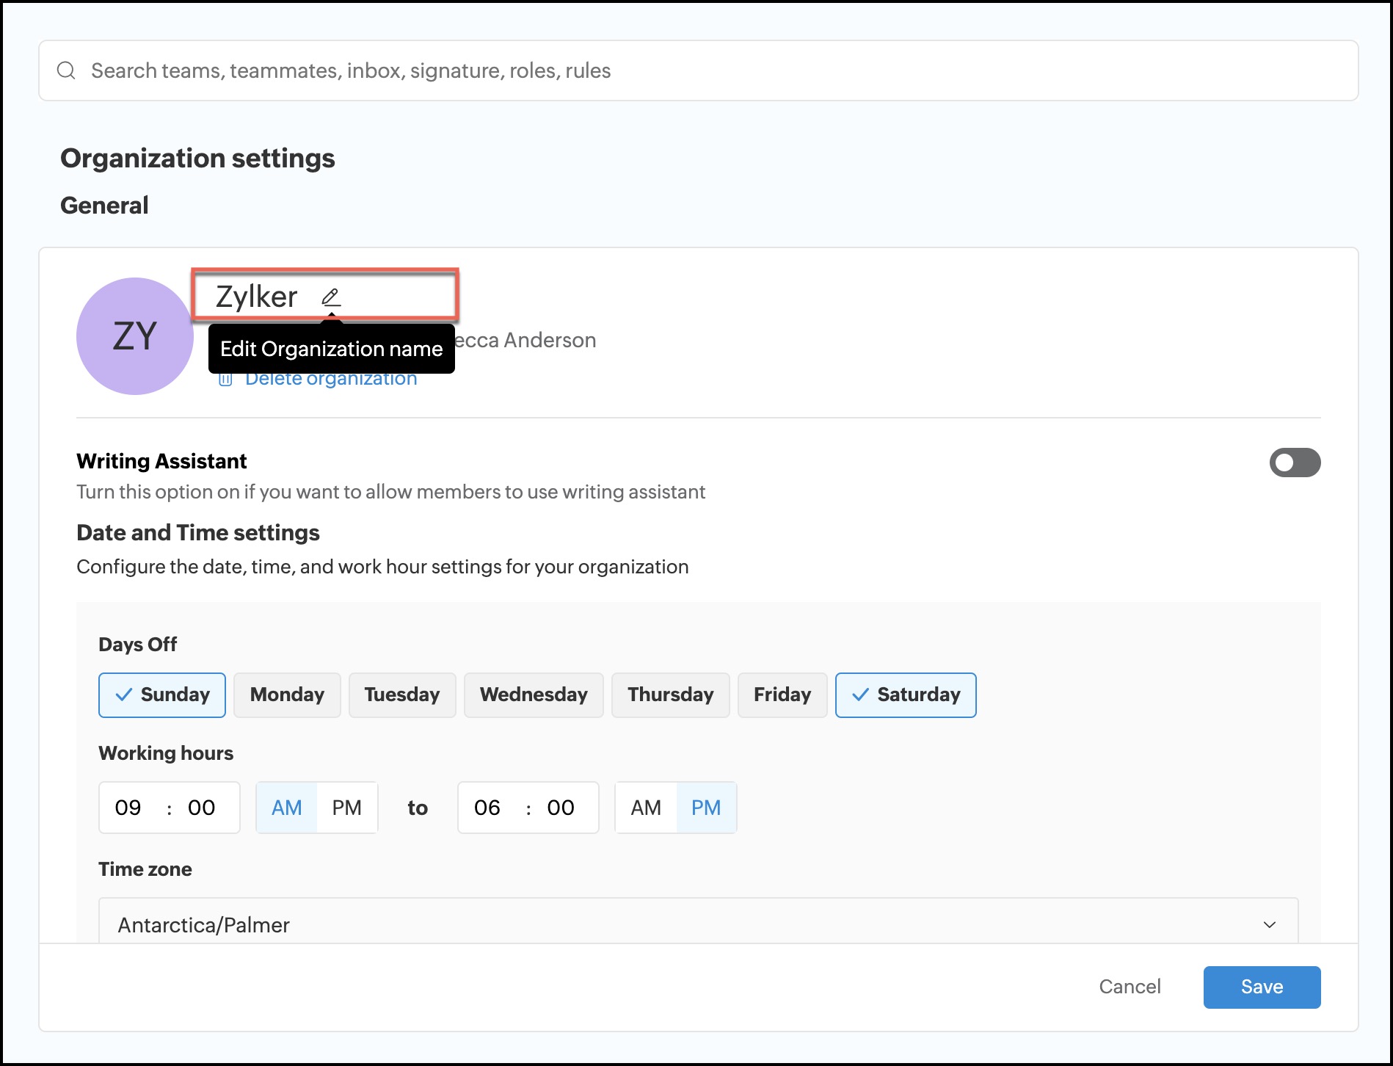Click the ZY organization avatar

pyautogui.click(x=135, y=336)
